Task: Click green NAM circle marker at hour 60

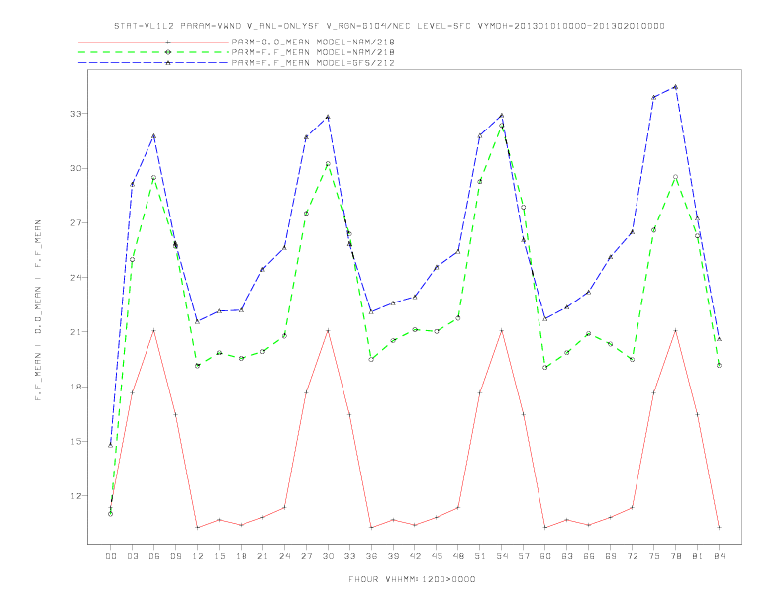Action: [545, 368]
